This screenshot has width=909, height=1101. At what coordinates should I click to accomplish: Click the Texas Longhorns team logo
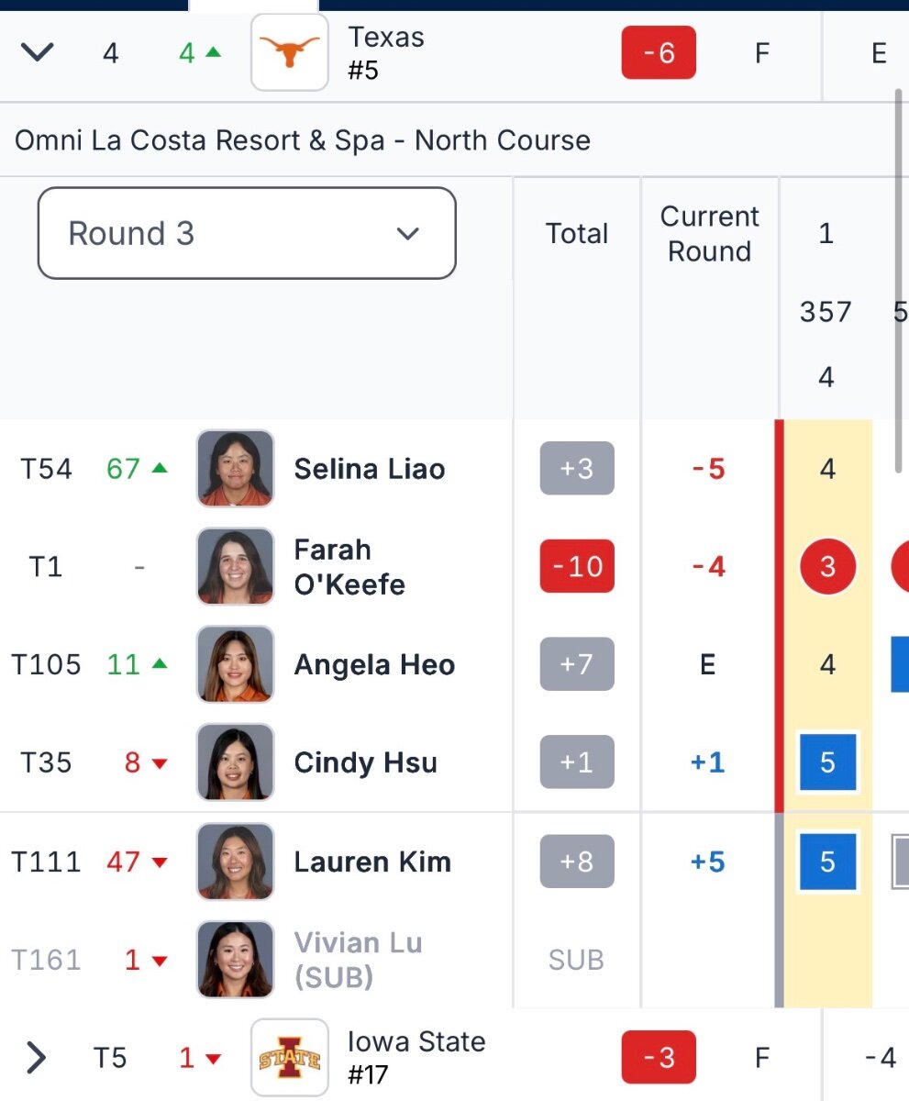pyautogui.click(x=290, y=53)
